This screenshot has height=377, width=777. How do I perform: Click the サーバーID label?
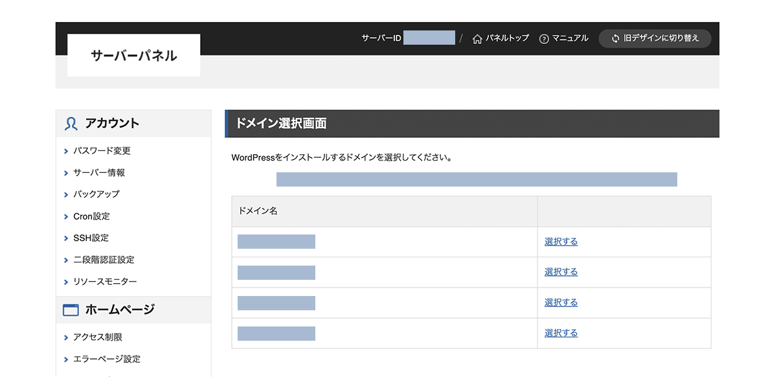tap(381, 38)
